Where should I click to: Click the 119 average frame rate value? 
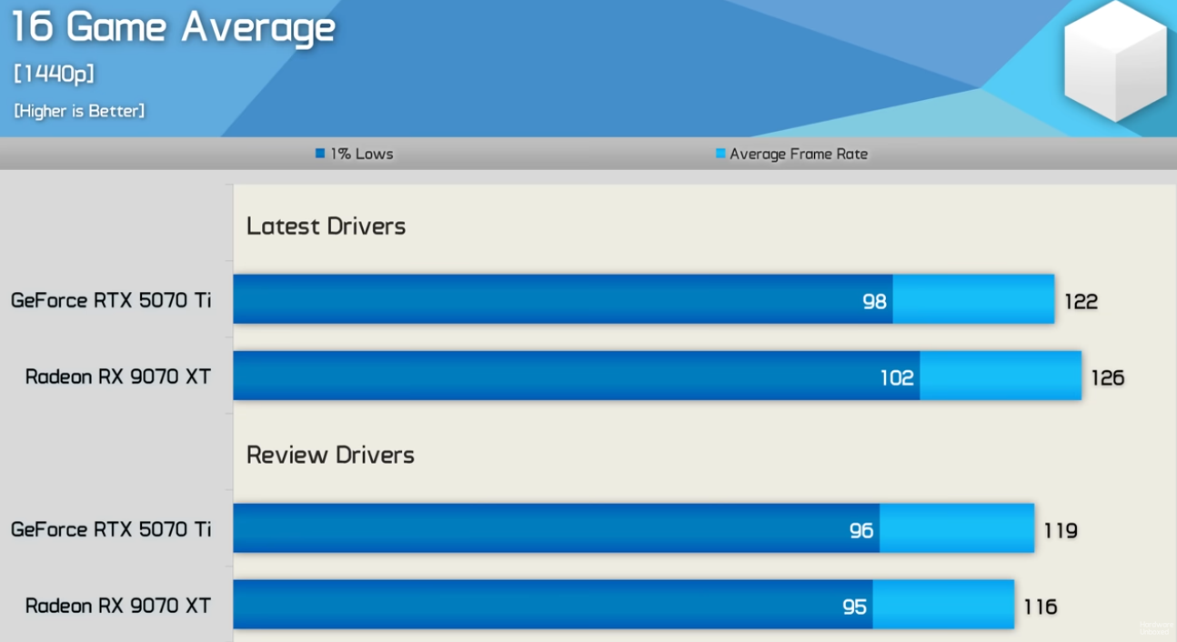[x=1061, y=530]
